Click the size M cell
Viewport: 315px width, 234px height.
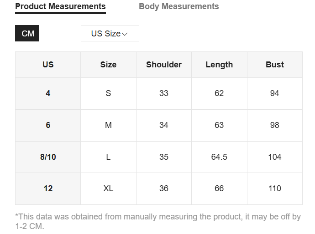click(x=108, y=125)
